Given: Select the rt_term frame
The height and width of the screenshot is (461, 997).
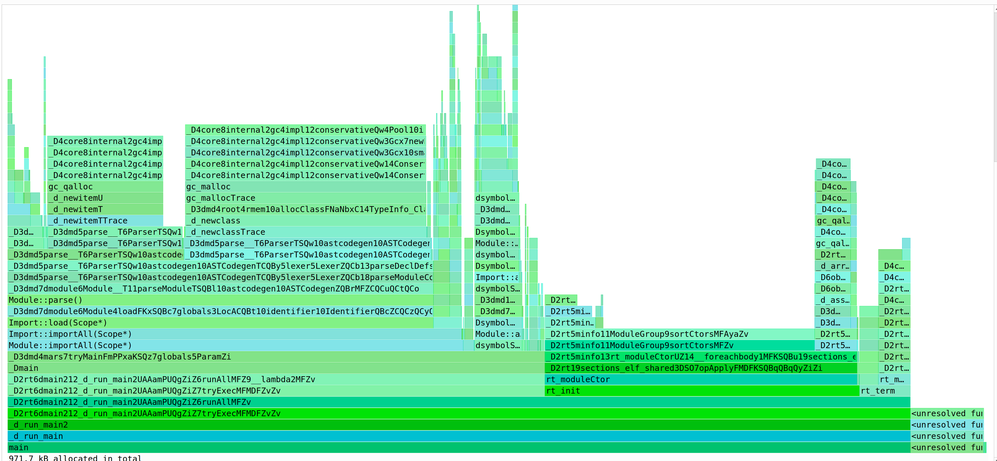Looking at the screenshot, I should pos(884,391).
